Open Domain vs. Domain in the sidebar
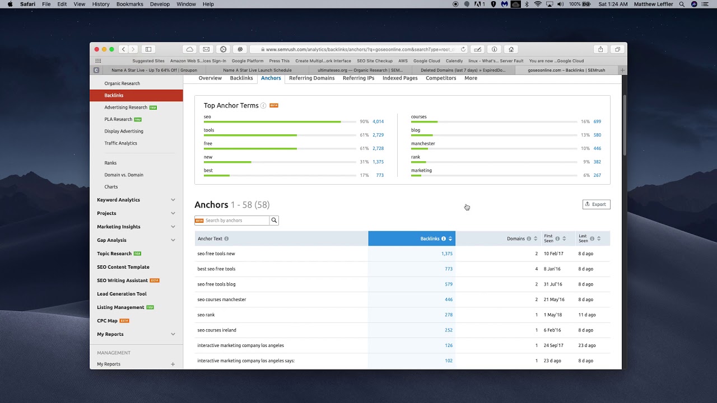717x403 pixels. coord(124,175)
